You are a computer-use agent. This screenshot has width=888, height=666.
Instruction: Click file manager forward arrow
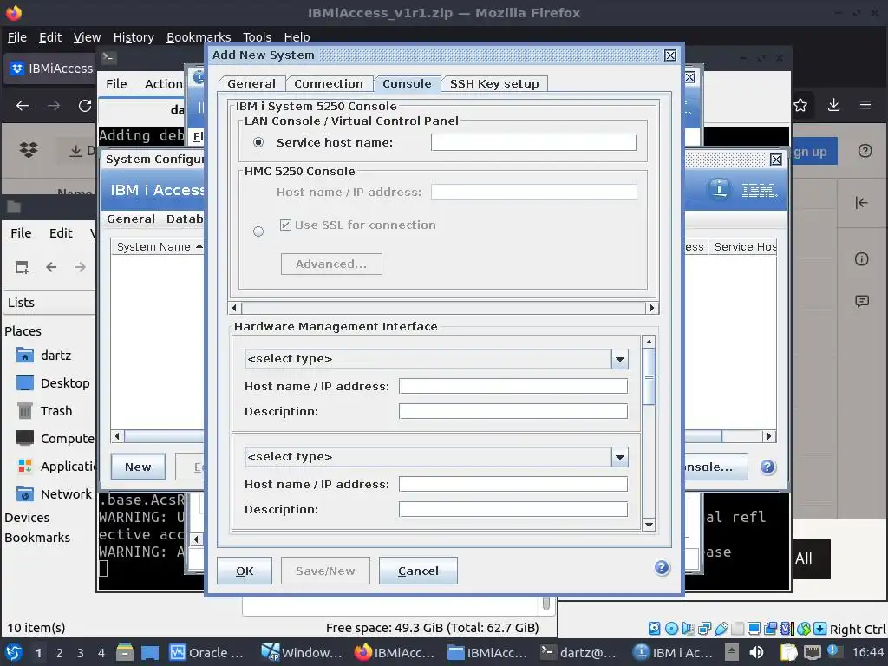pyautogui.click(x=81, y=267)
